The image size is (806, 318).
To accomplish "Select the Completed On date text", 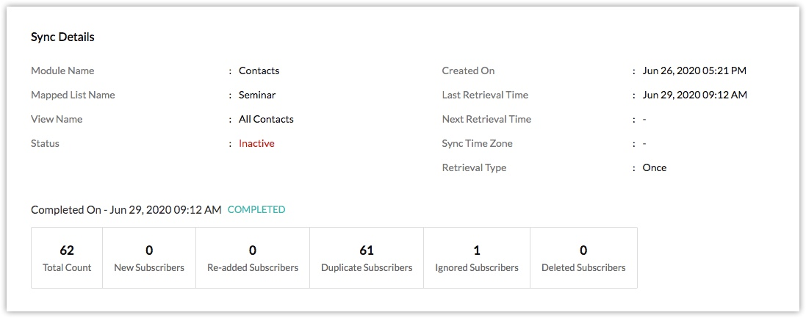I will (126, 209).
